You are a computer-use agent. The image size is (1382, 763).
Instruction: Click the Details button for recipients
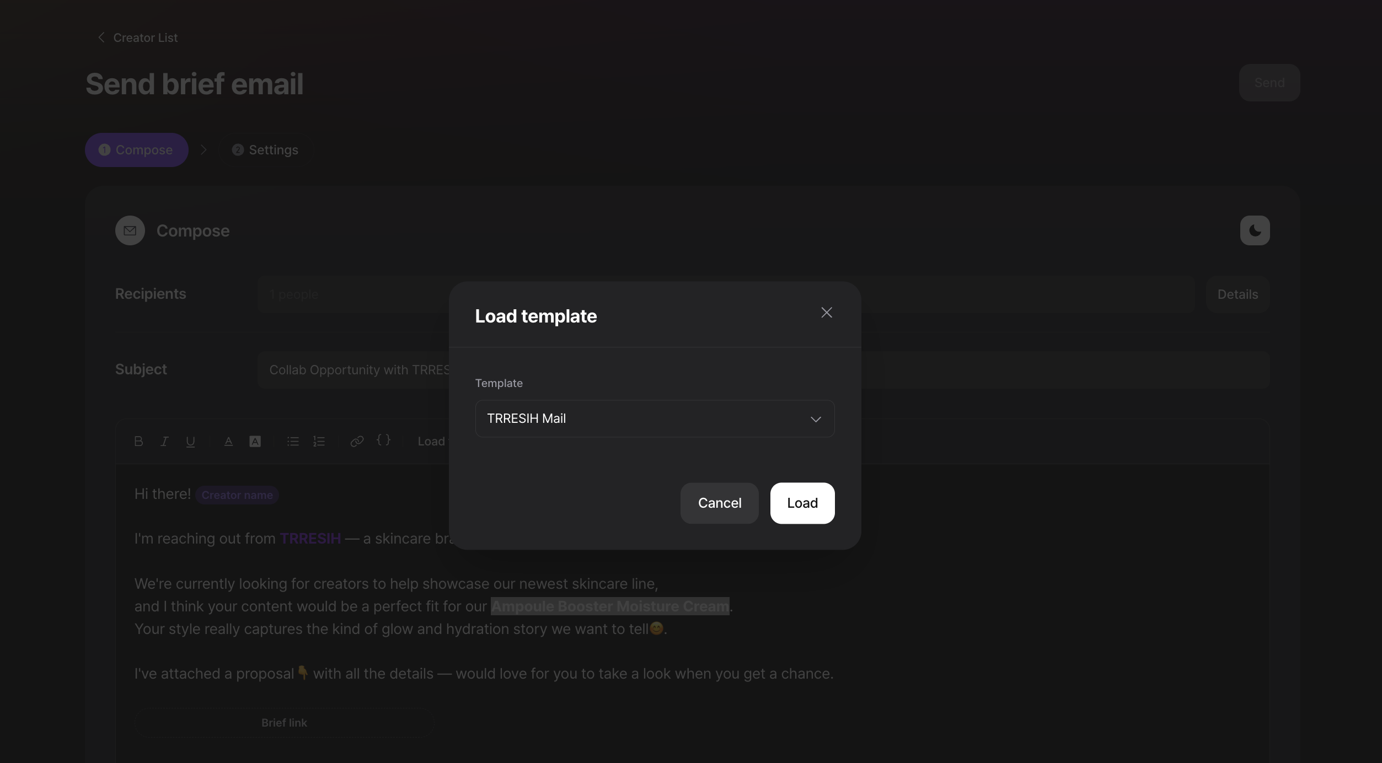1237,294
